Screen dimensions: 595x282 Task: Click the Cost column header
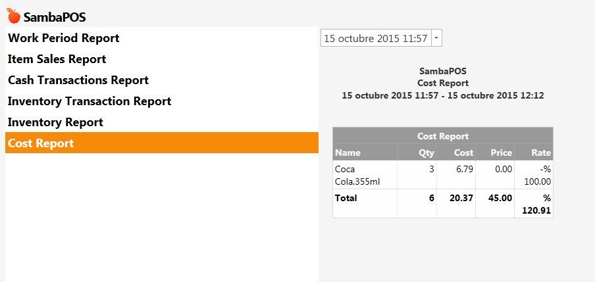(x=455, y=153)
